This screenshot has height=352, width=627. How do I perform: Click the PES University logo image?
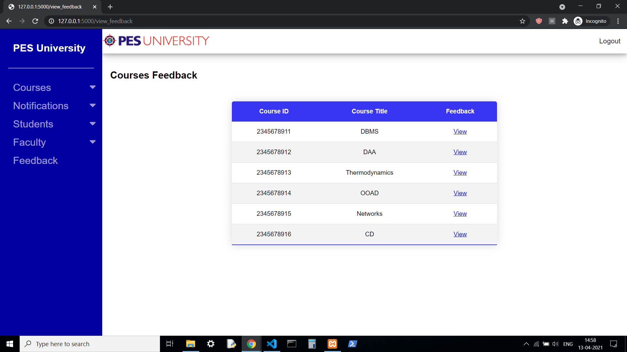tap(156, 41)
